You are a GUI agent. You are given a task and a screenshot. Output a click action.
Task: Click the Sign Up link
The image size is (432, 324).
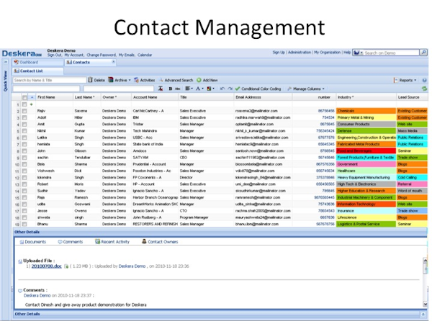pos(279,52)
